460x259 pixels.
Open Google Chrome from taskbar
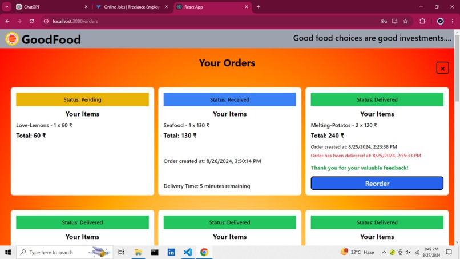(204, 252)
